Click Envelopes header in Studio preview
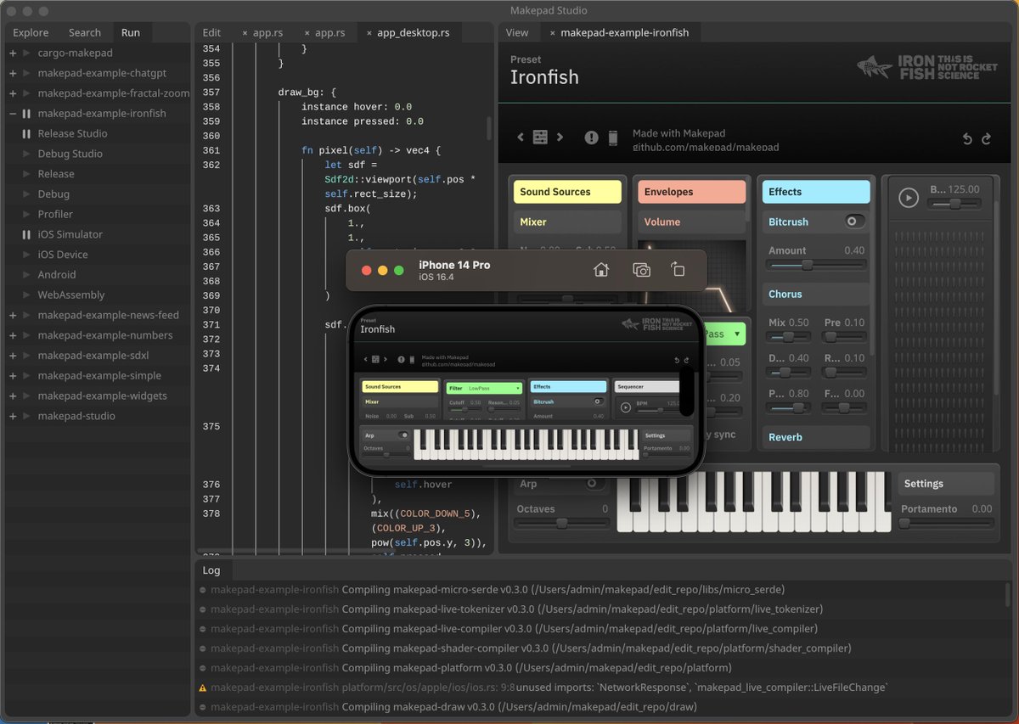Viewport: 1019px width, 724px height. coord(692,192)
